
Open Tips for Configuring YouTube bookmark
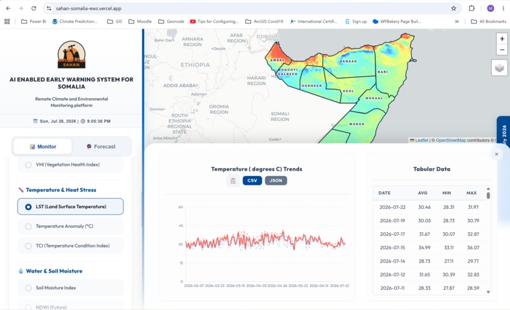(215, 22)
